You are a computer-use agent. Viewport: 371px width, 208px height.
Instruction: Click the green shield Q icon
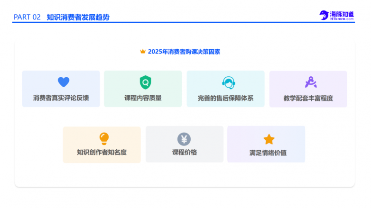(145, 82)
